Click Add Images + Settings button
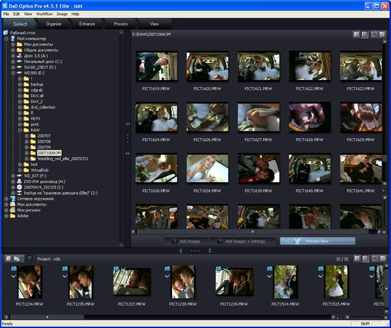Screen dimensions: 391x328 point(242,241)
